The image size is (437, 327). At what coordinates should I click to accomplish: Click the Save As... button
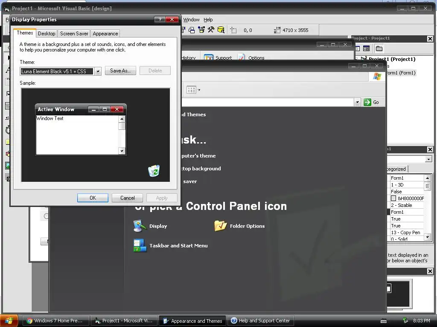click(x=120, y=71)
